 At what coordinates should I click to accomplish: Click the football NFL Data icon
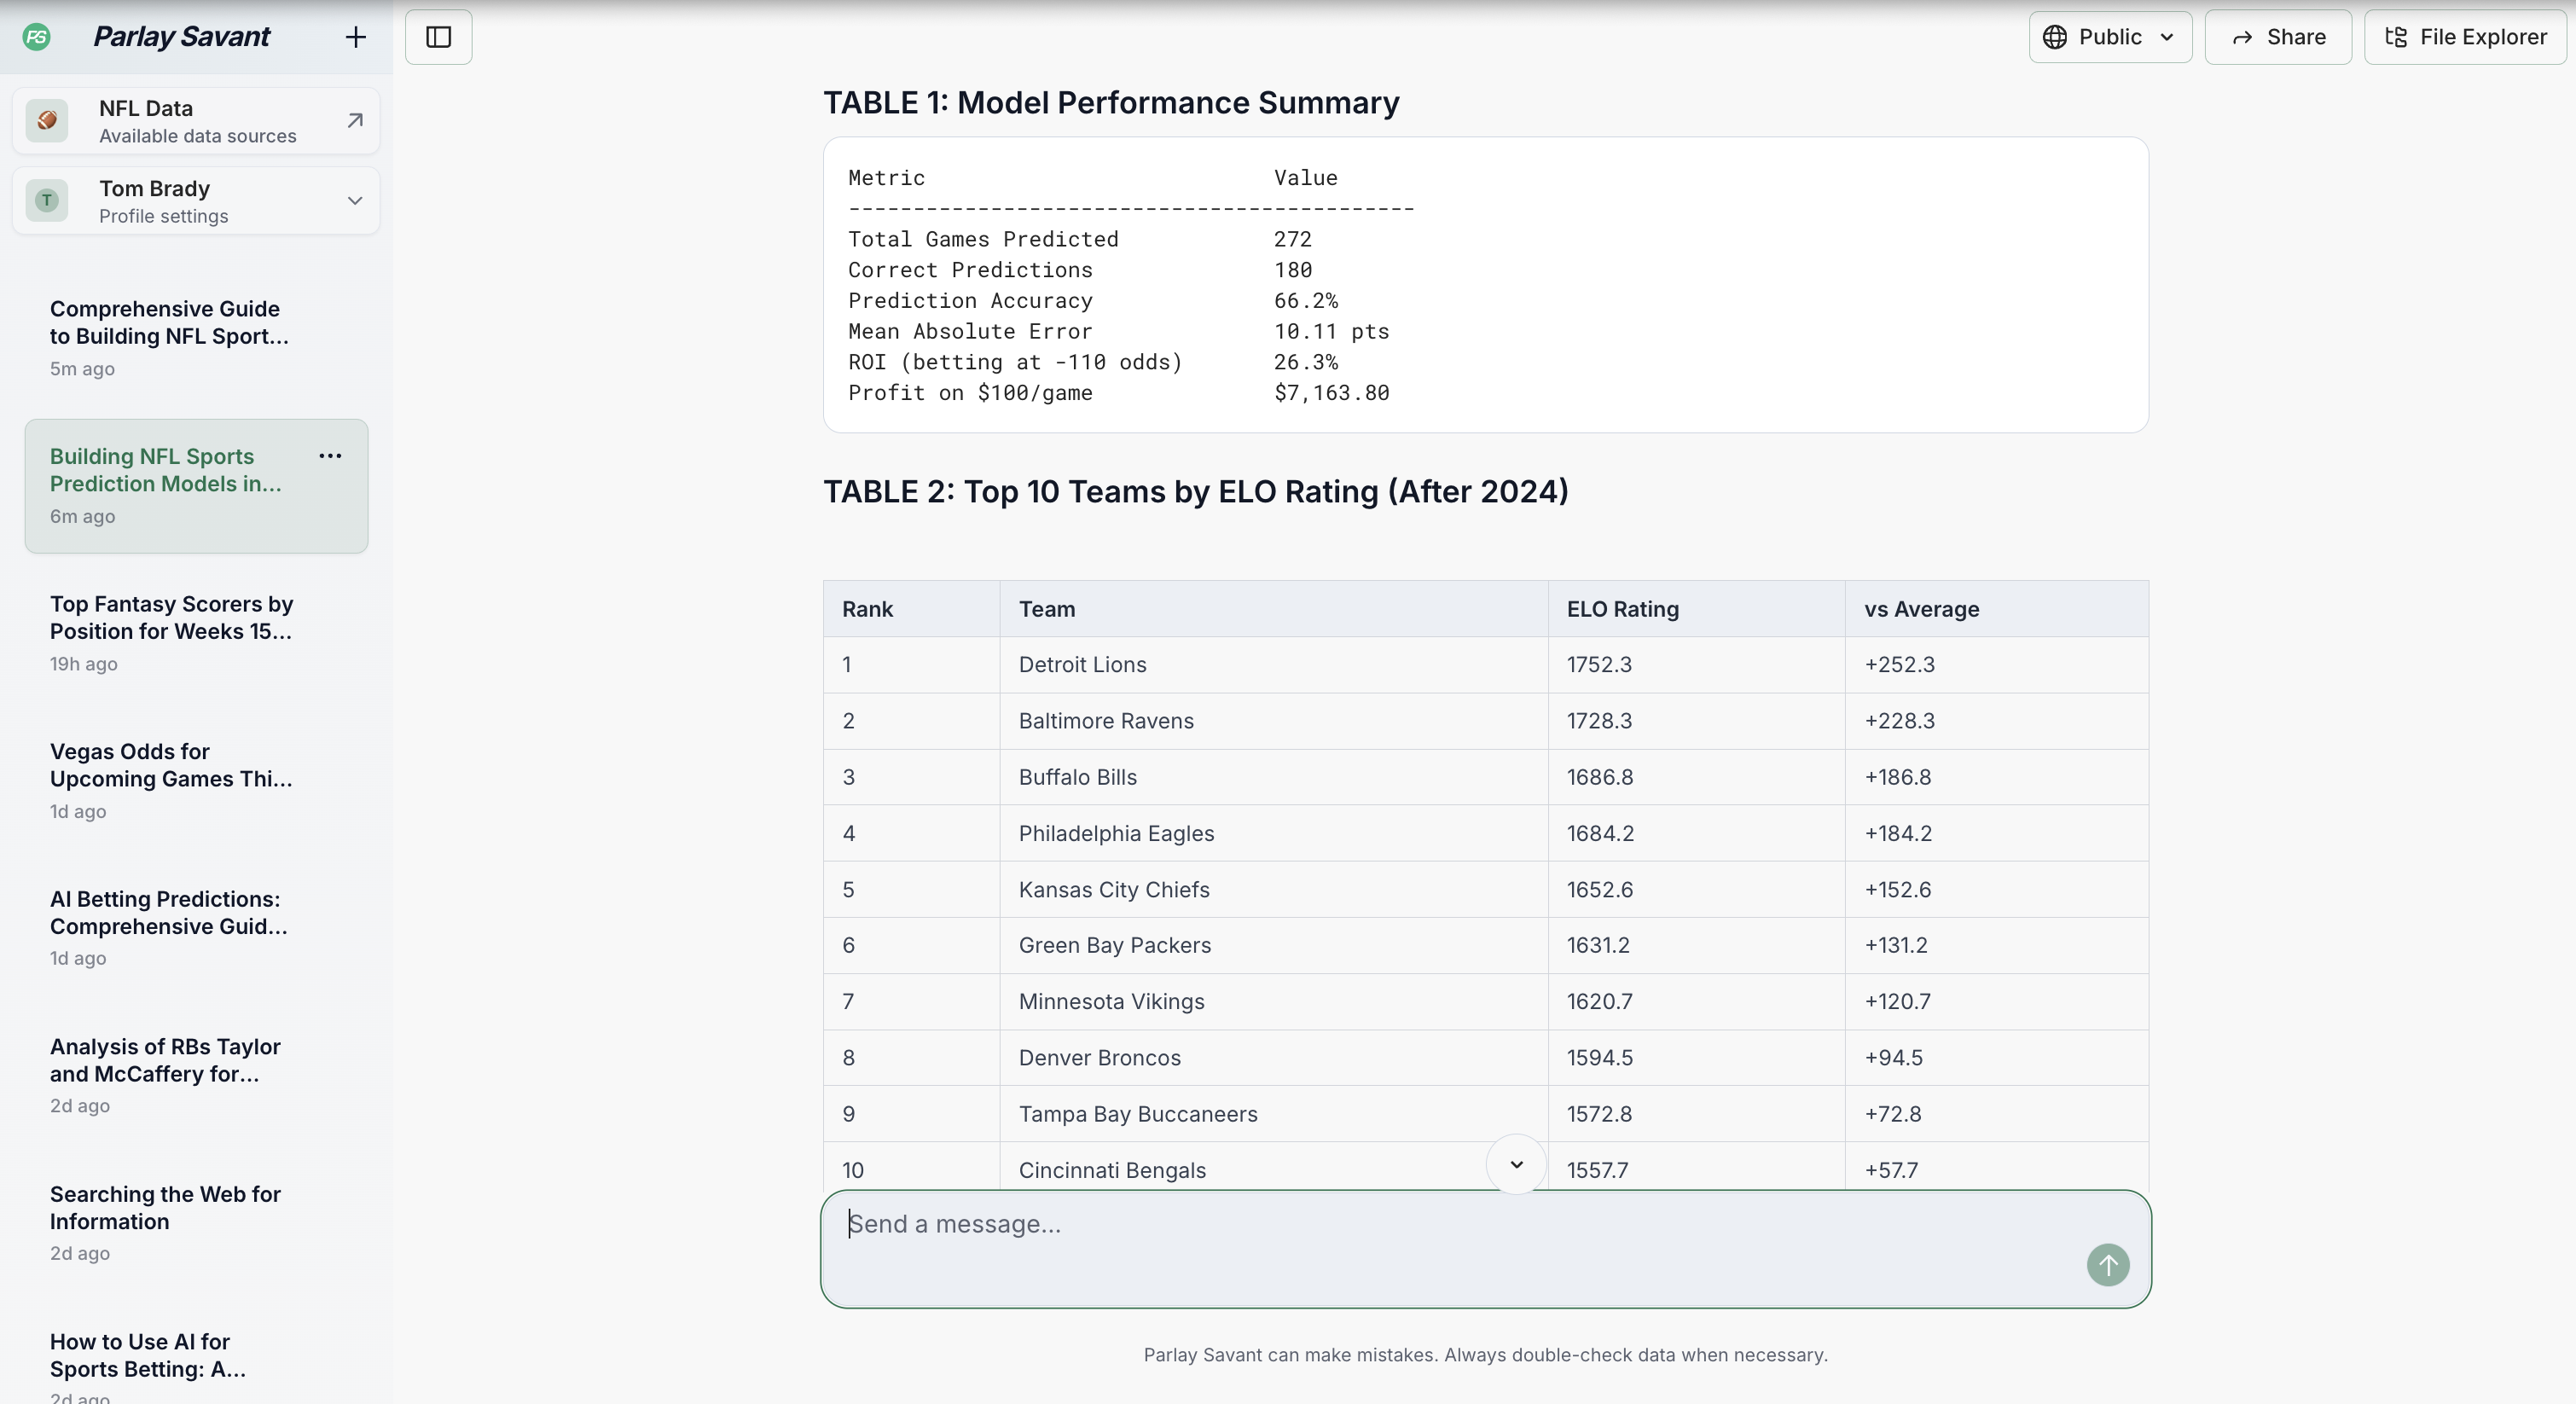click(x=47, y=121)
